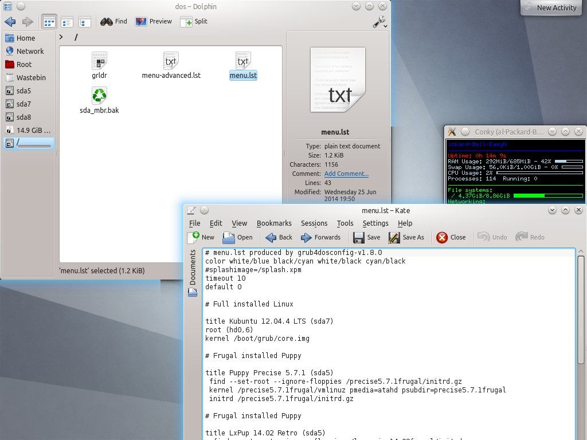Viewport: 587px width, 440px height.
Task: Click the Conky file systems usage bar
Action: (548, 196)
